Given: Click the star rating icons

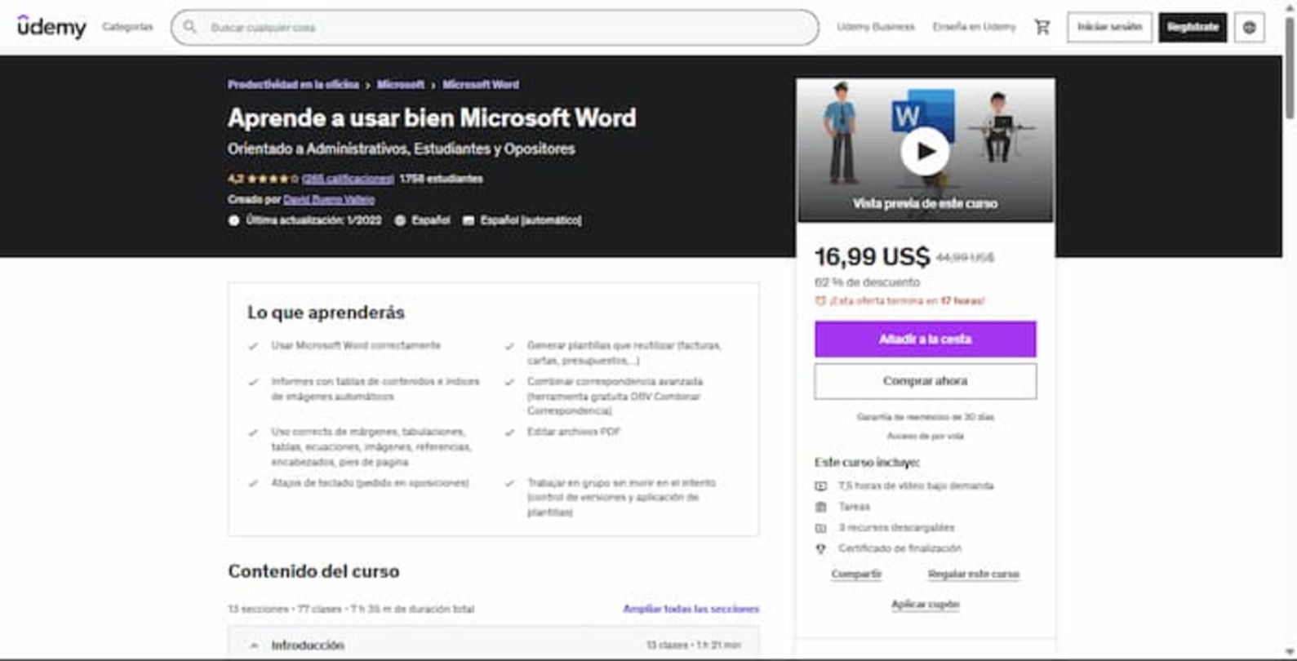Looking at the screenshot, I should (273, 179).
